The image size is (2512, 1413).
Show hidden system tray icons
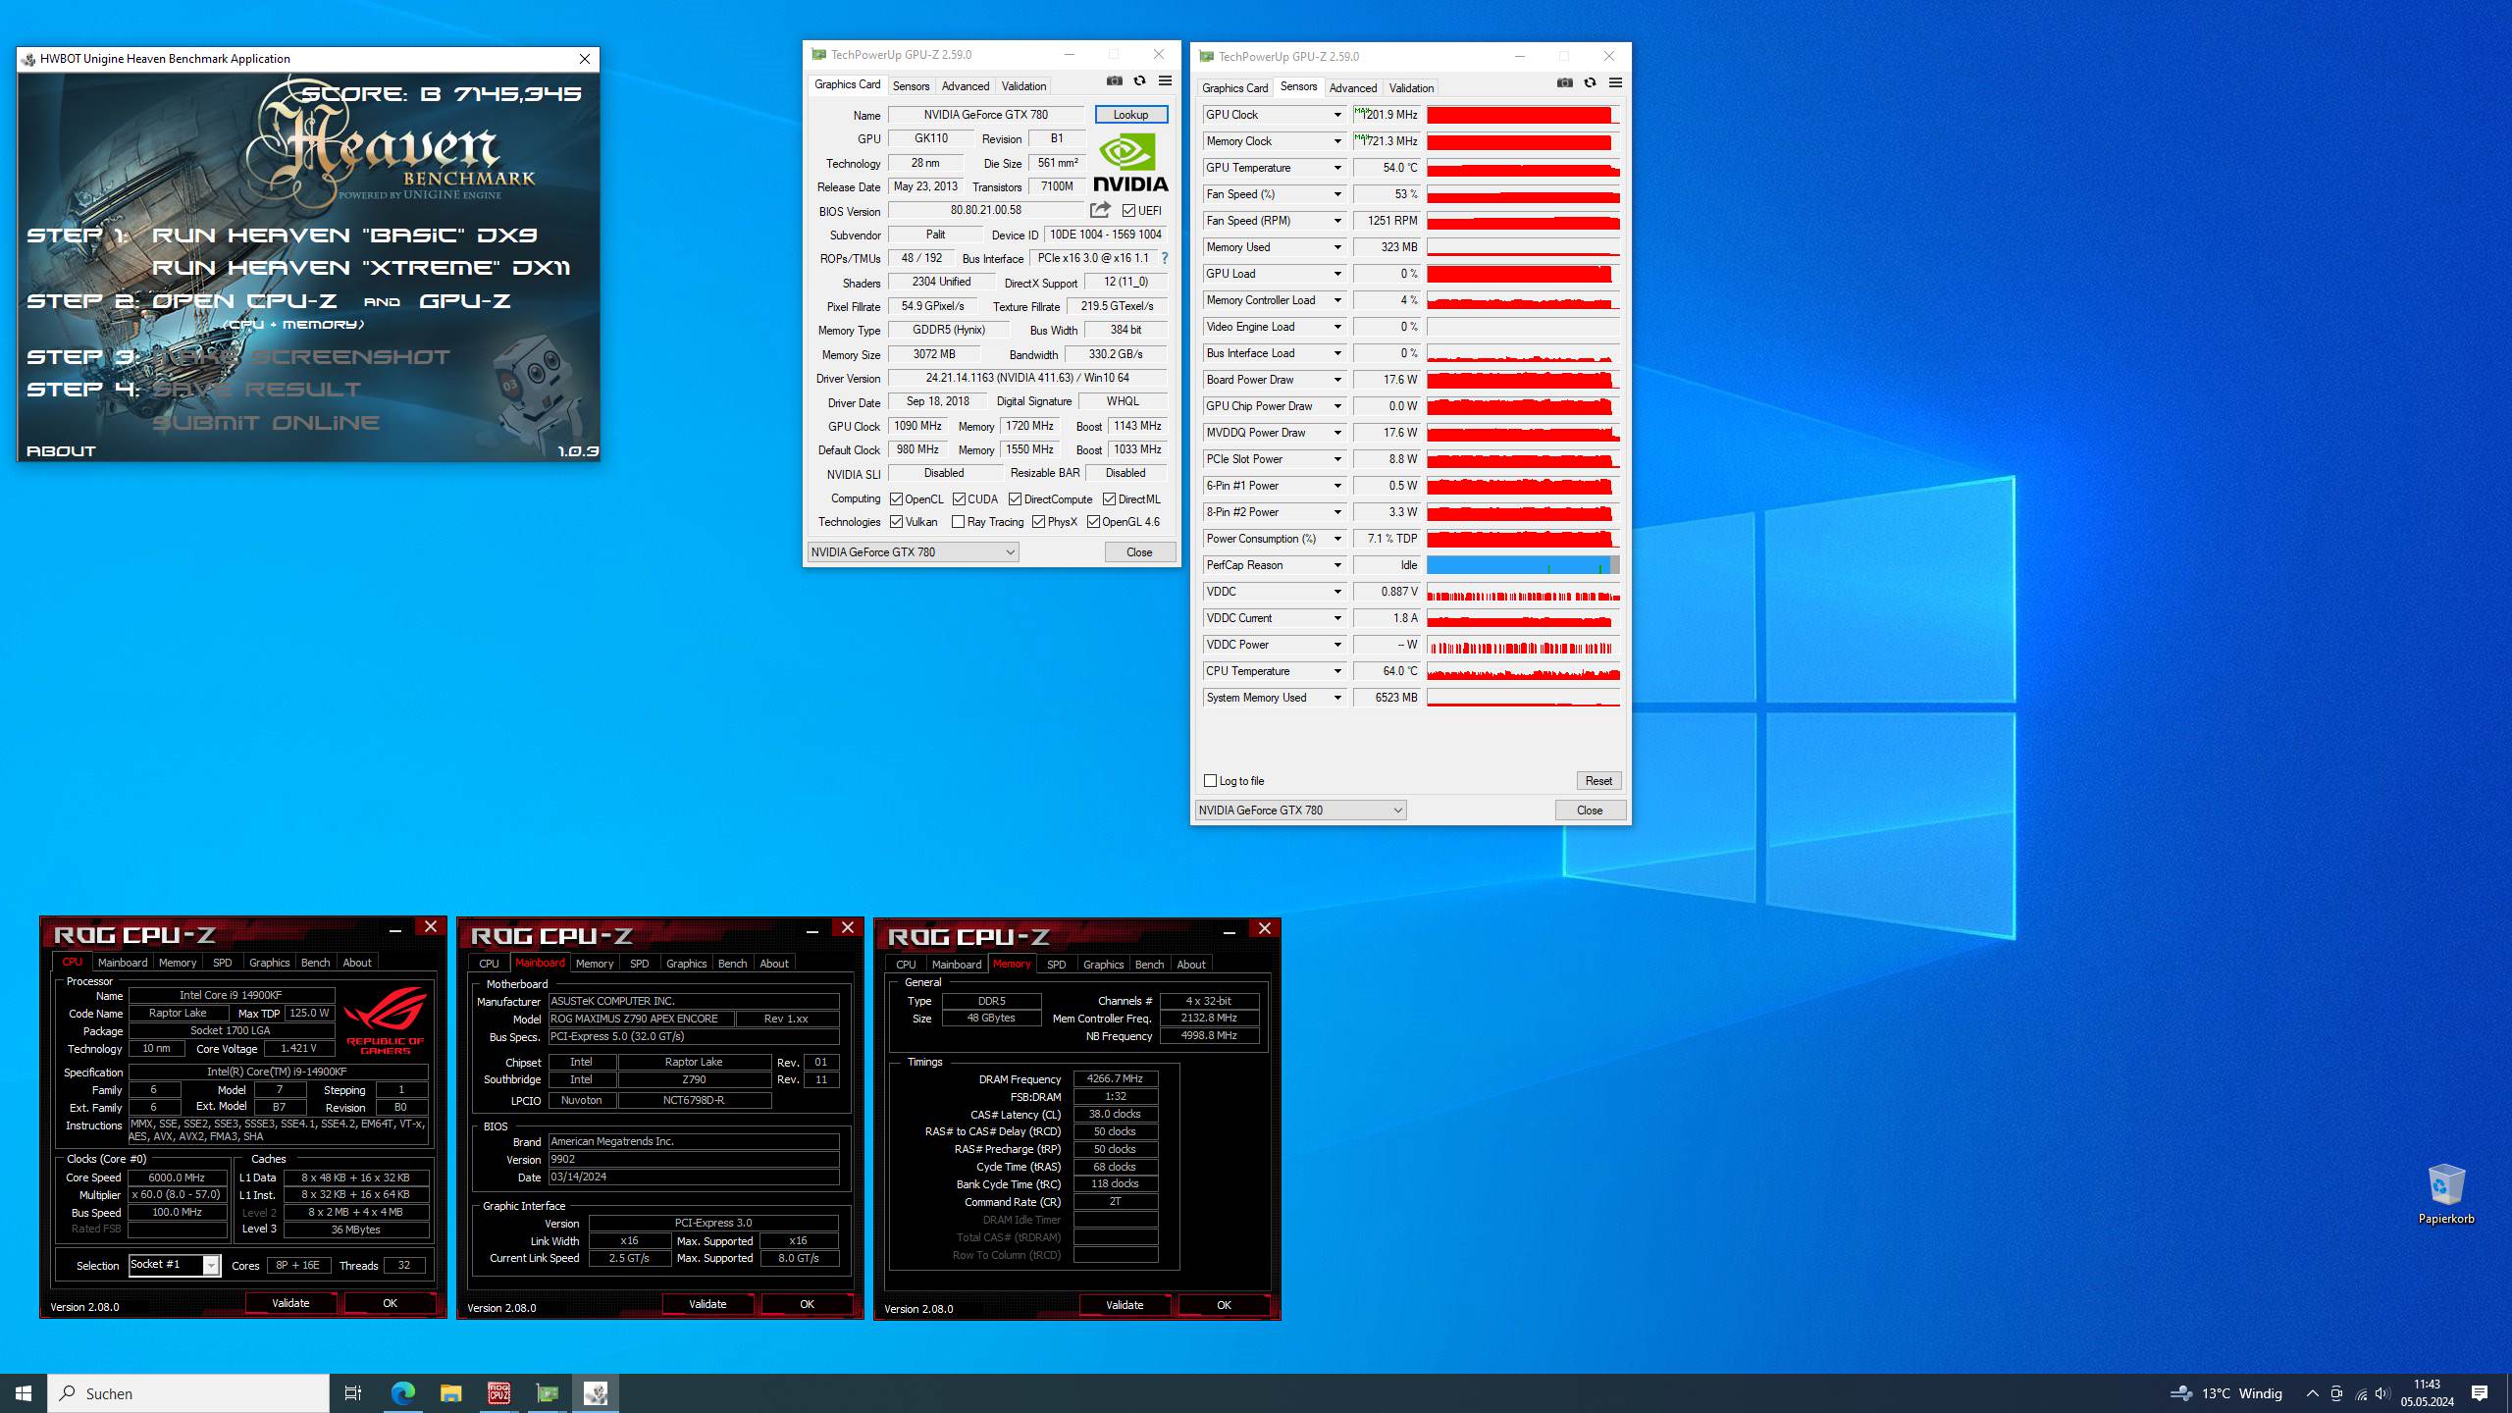tap(2312, 1393)
